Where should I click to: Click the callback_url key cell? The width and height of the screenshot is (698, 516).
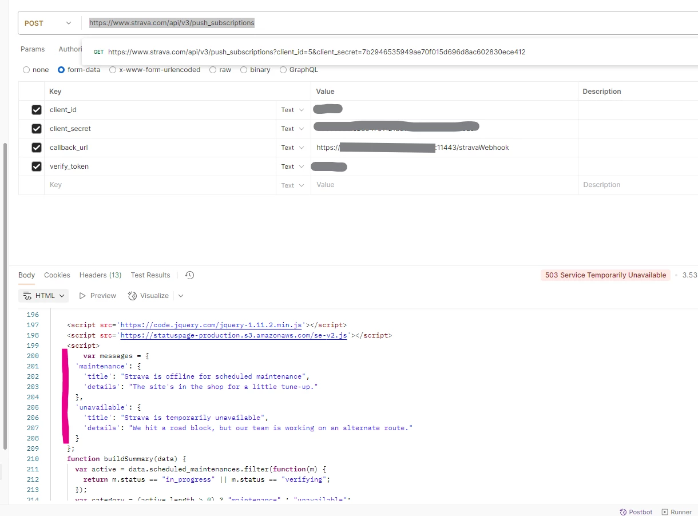pyautogui.click(x=160, y=148)
